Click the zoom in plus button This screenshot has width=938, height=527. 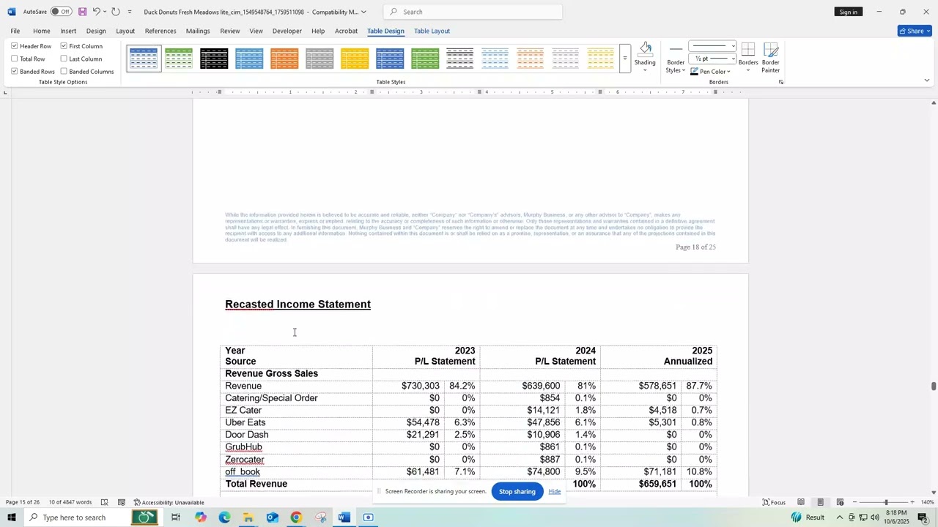[912, 502]
